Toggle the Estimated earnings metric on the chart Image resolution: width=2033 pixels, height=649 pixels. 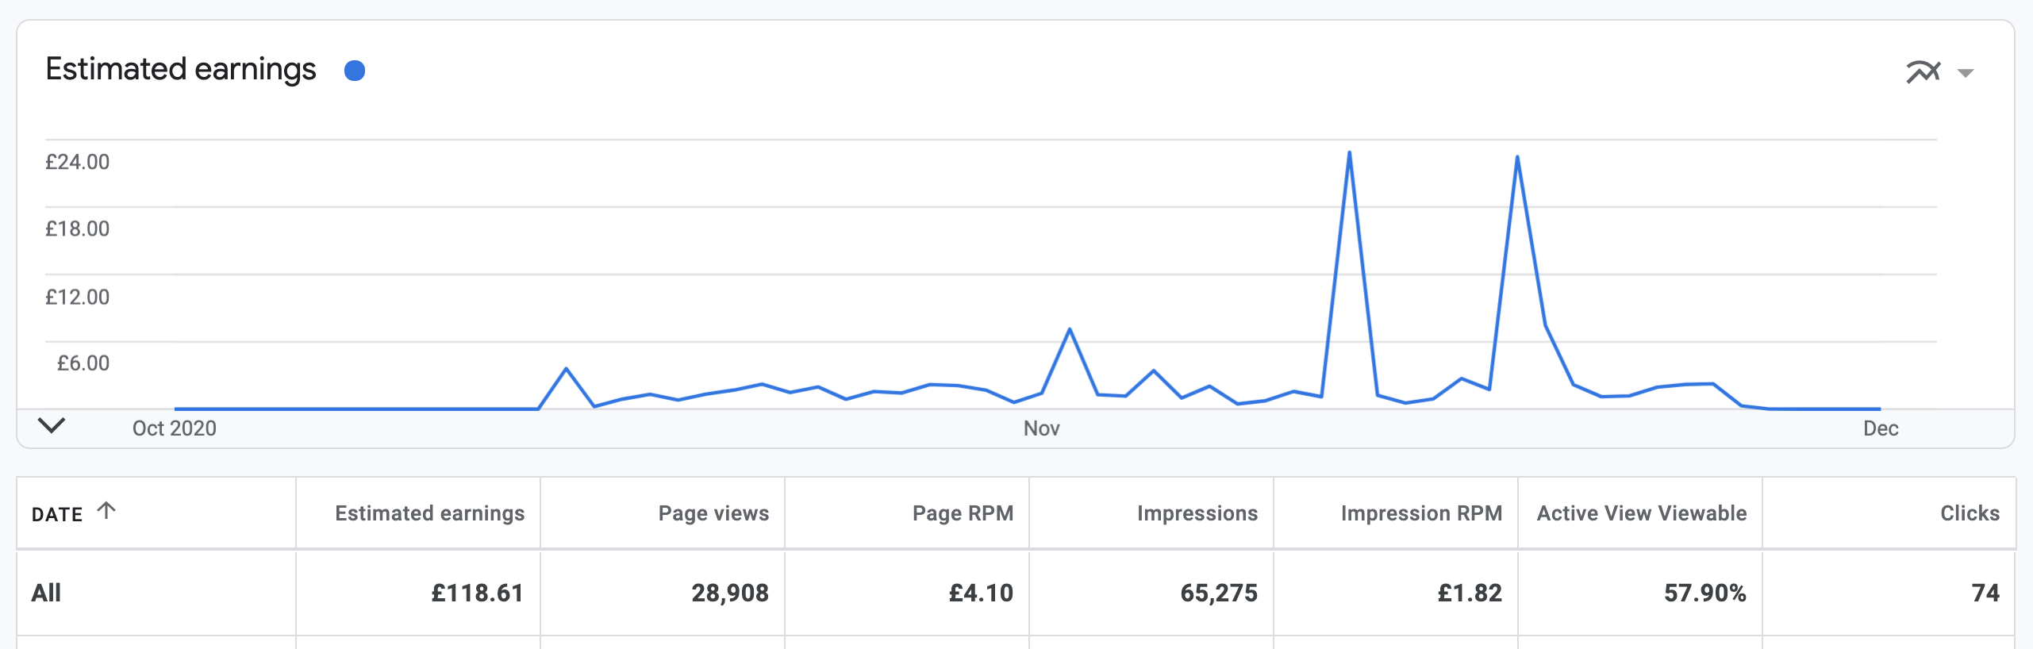tap(356, 71)
